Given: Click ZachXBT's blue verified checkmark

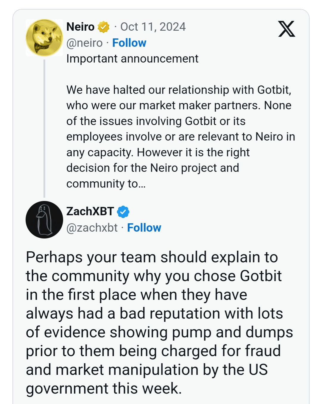Looking at the screenshot, I should (123, 212).
